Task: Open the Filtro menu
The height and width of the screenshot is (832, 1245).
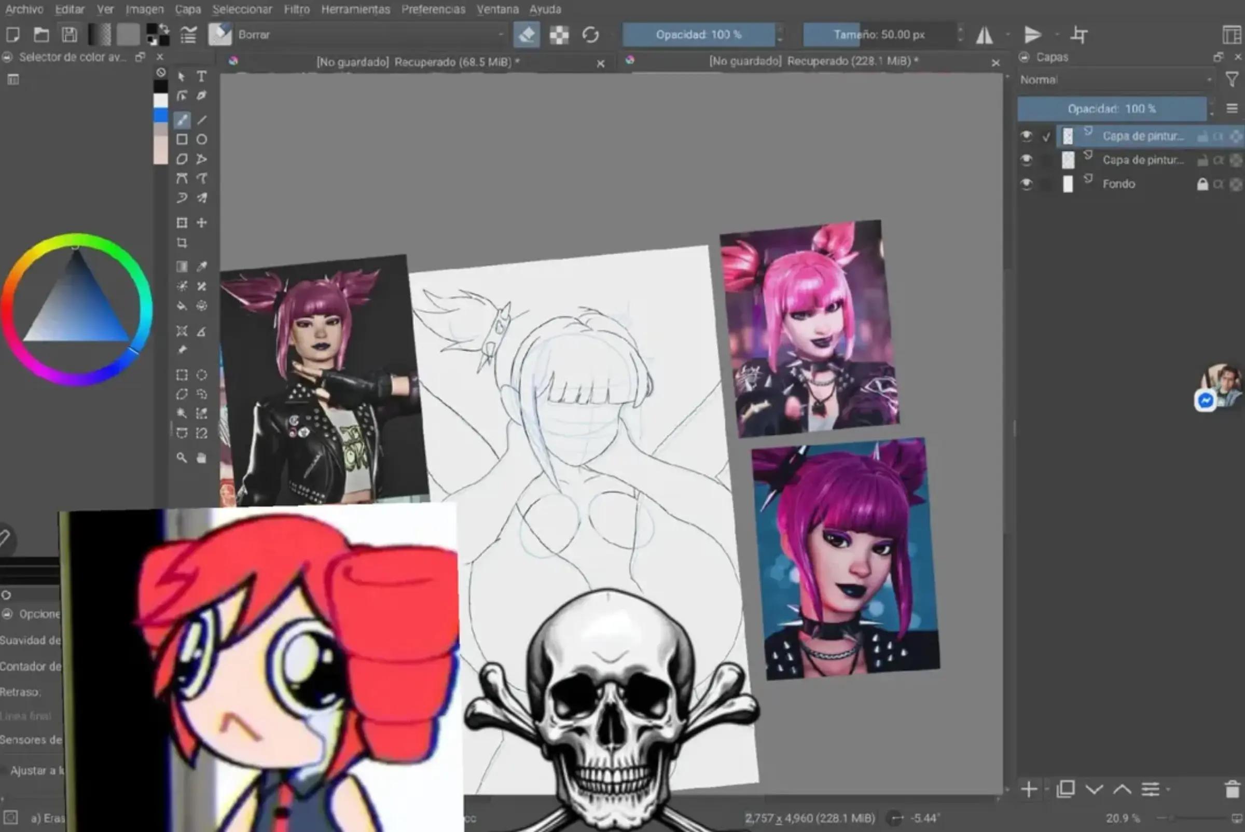Action: pos(297,9)
